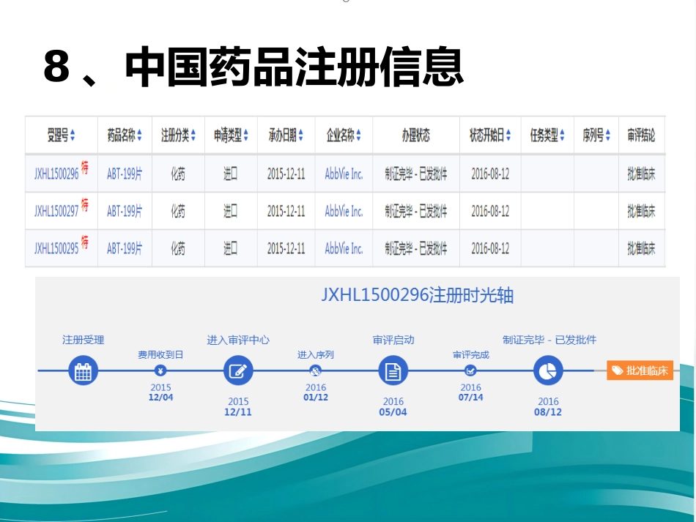Click the 注册受理 timeline label
The image size is (696, 522).
coord(83,340)
